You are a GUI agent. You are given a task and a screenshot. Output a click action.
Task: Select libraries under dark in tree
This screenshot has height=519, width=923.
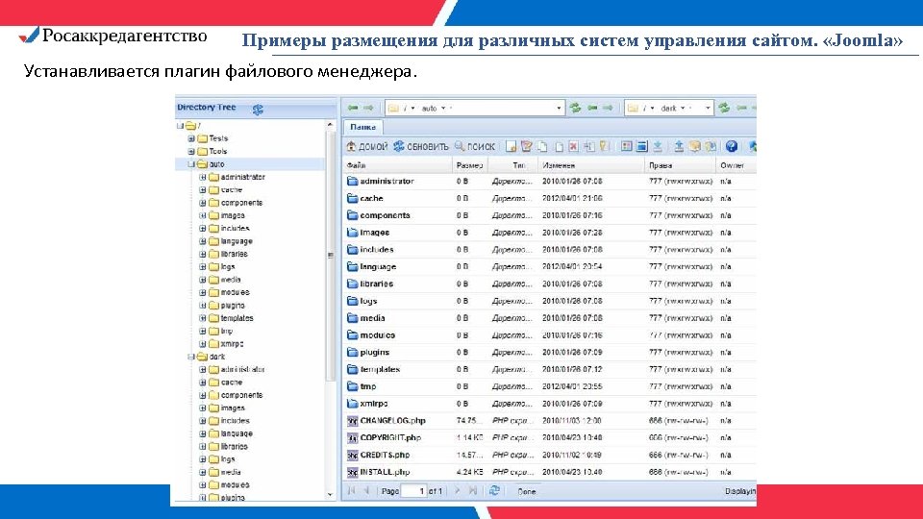(235, 447)
